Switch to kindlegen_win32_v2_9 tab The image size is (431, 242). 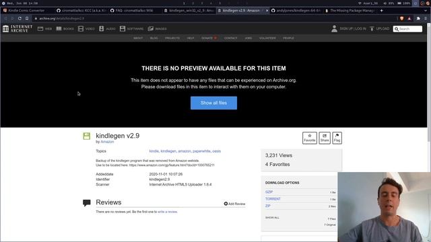[189, 11]
